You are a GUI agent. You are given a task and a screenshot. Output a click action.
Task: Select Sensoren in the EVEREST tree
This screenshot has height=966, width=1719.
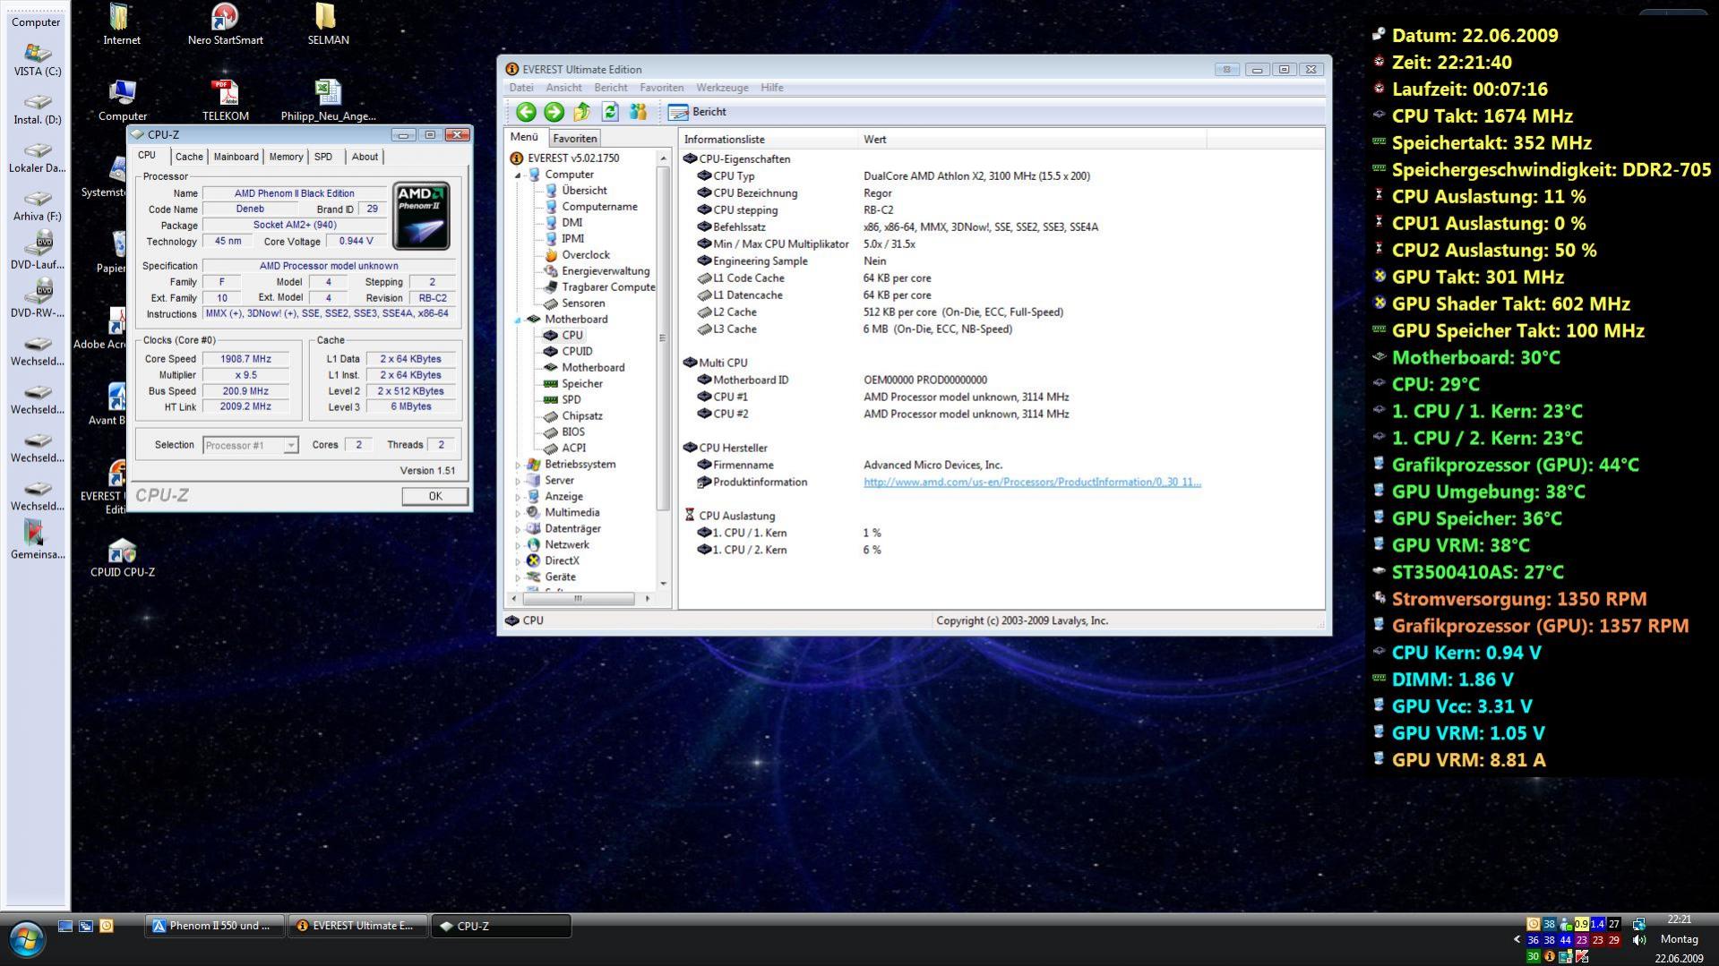(582, 303)
